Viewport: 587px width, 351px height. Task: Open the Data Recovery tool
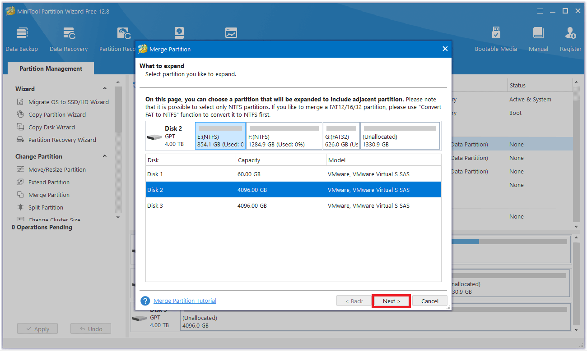coord(69,40)
